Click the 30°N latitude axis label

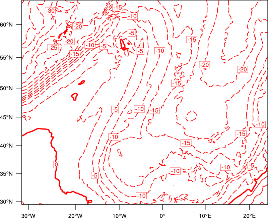(6, 202)
